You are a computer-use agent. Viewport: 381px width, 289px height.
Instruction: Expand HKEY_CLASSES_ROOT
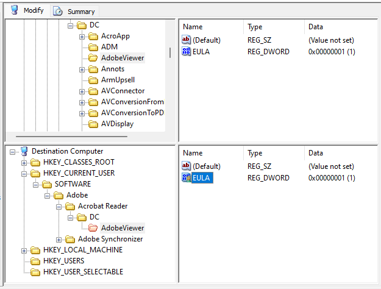pyautogui.click(x=24, y=163)
